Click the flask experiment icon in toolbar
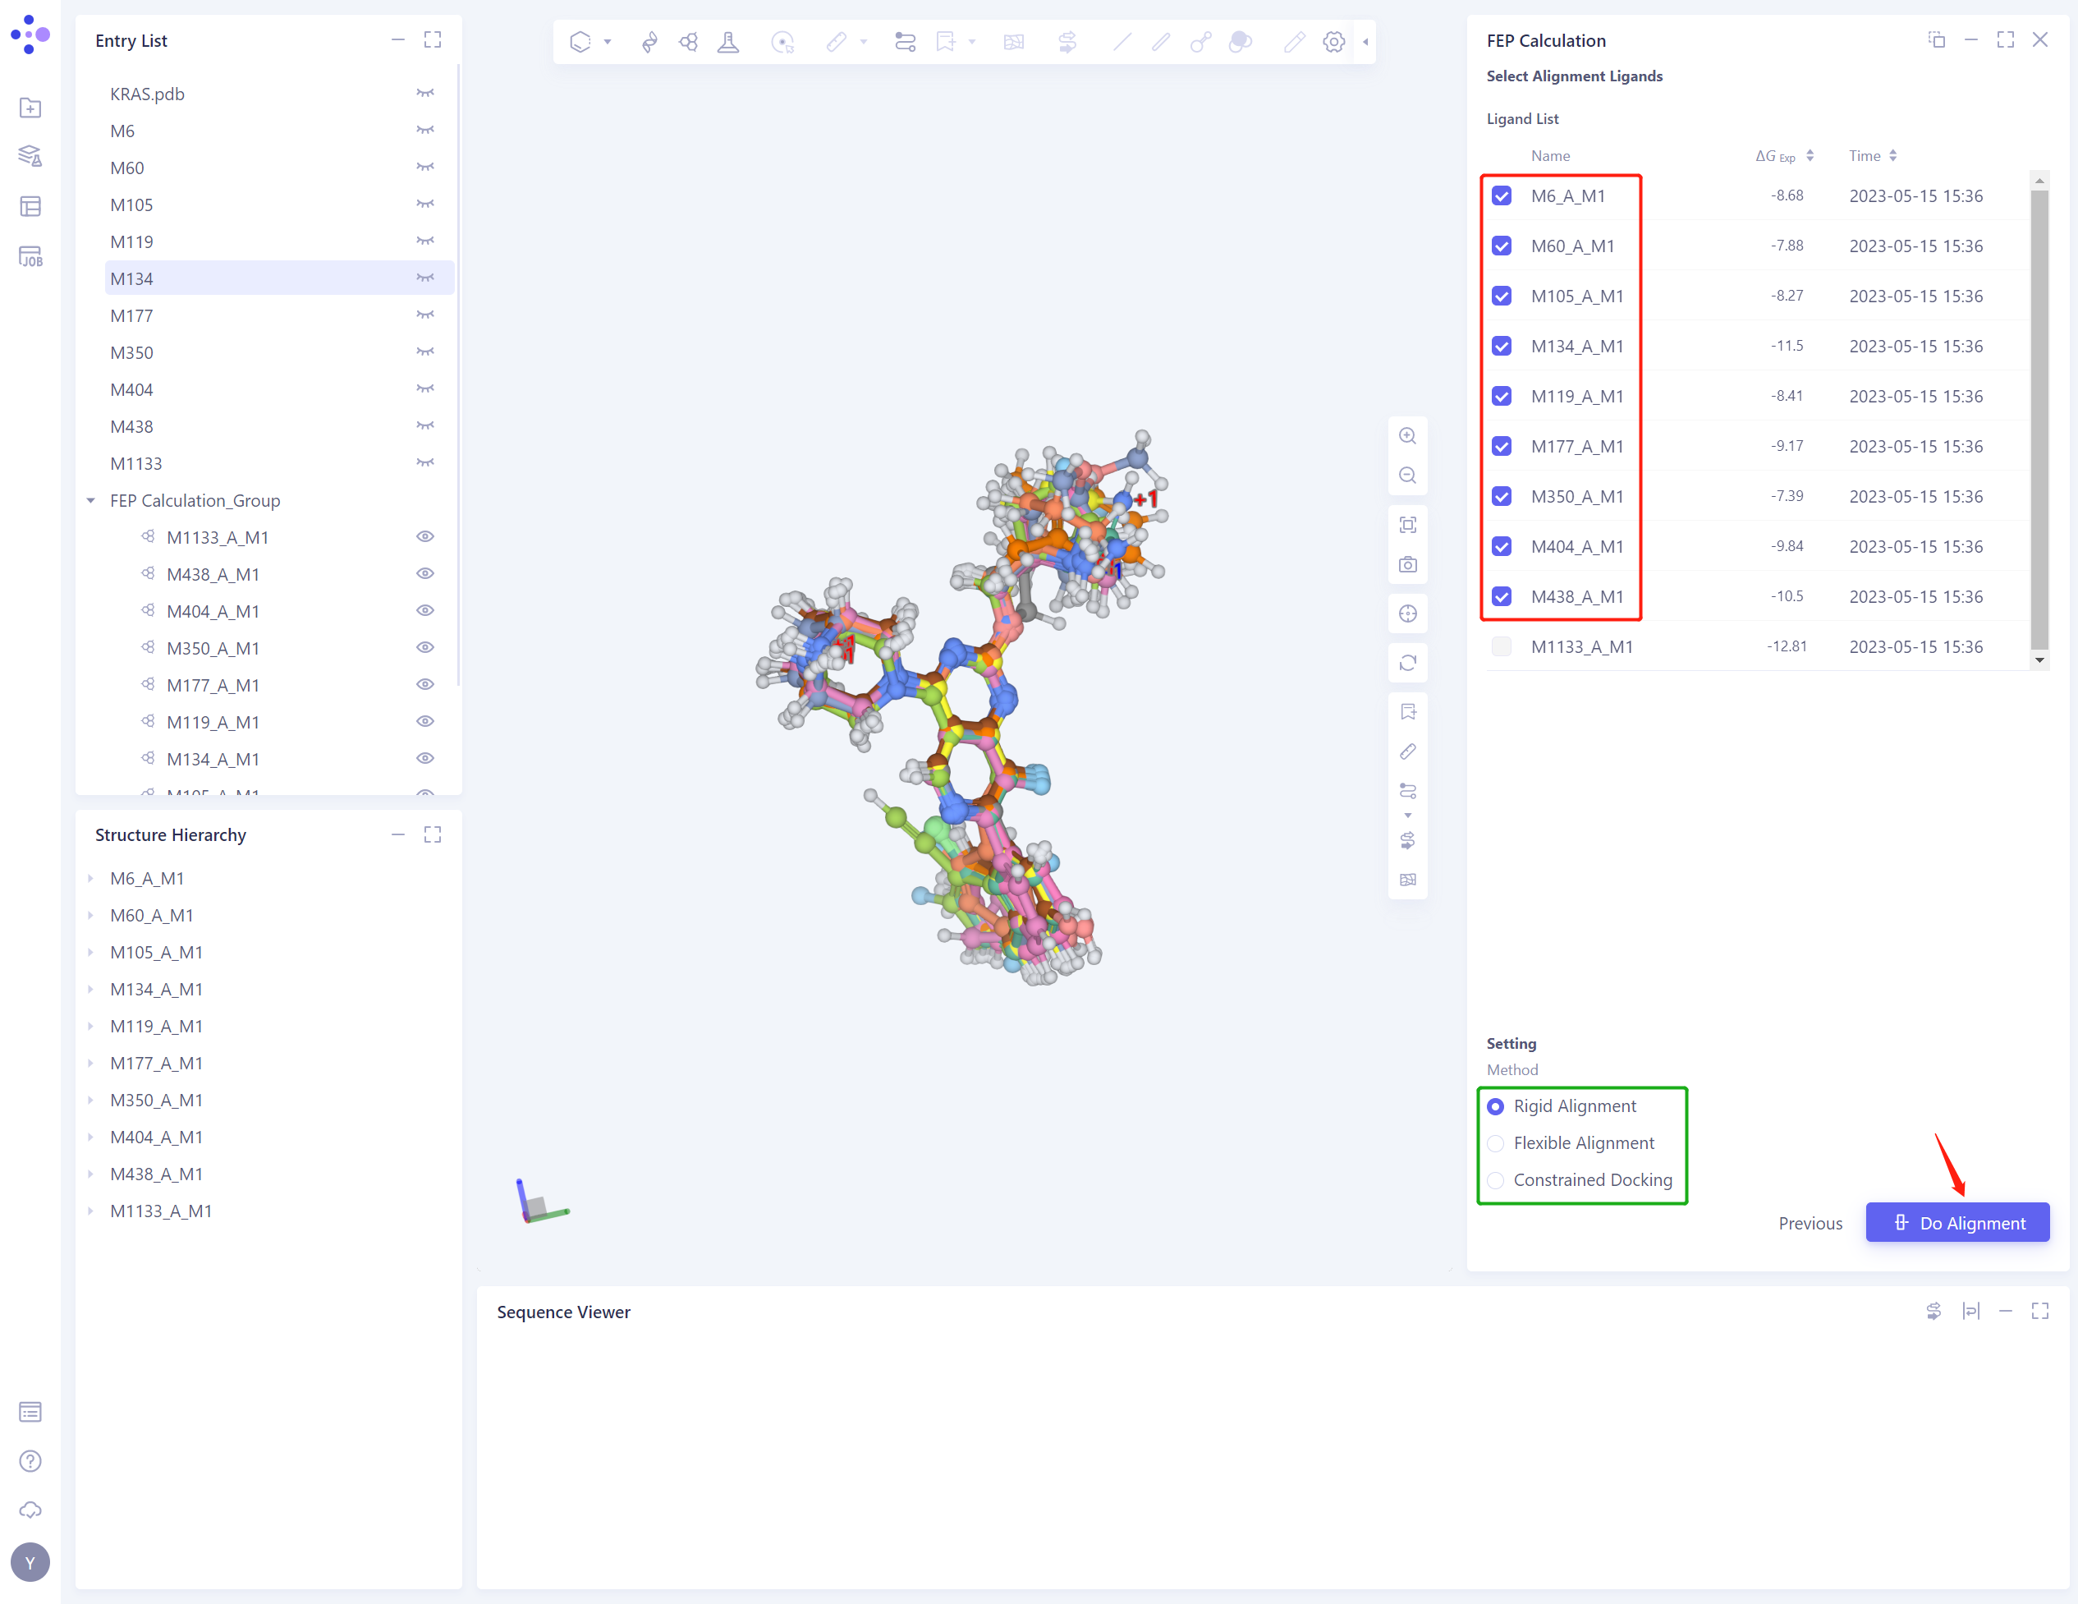2078x1604 pixels. (x=729, y=42)
